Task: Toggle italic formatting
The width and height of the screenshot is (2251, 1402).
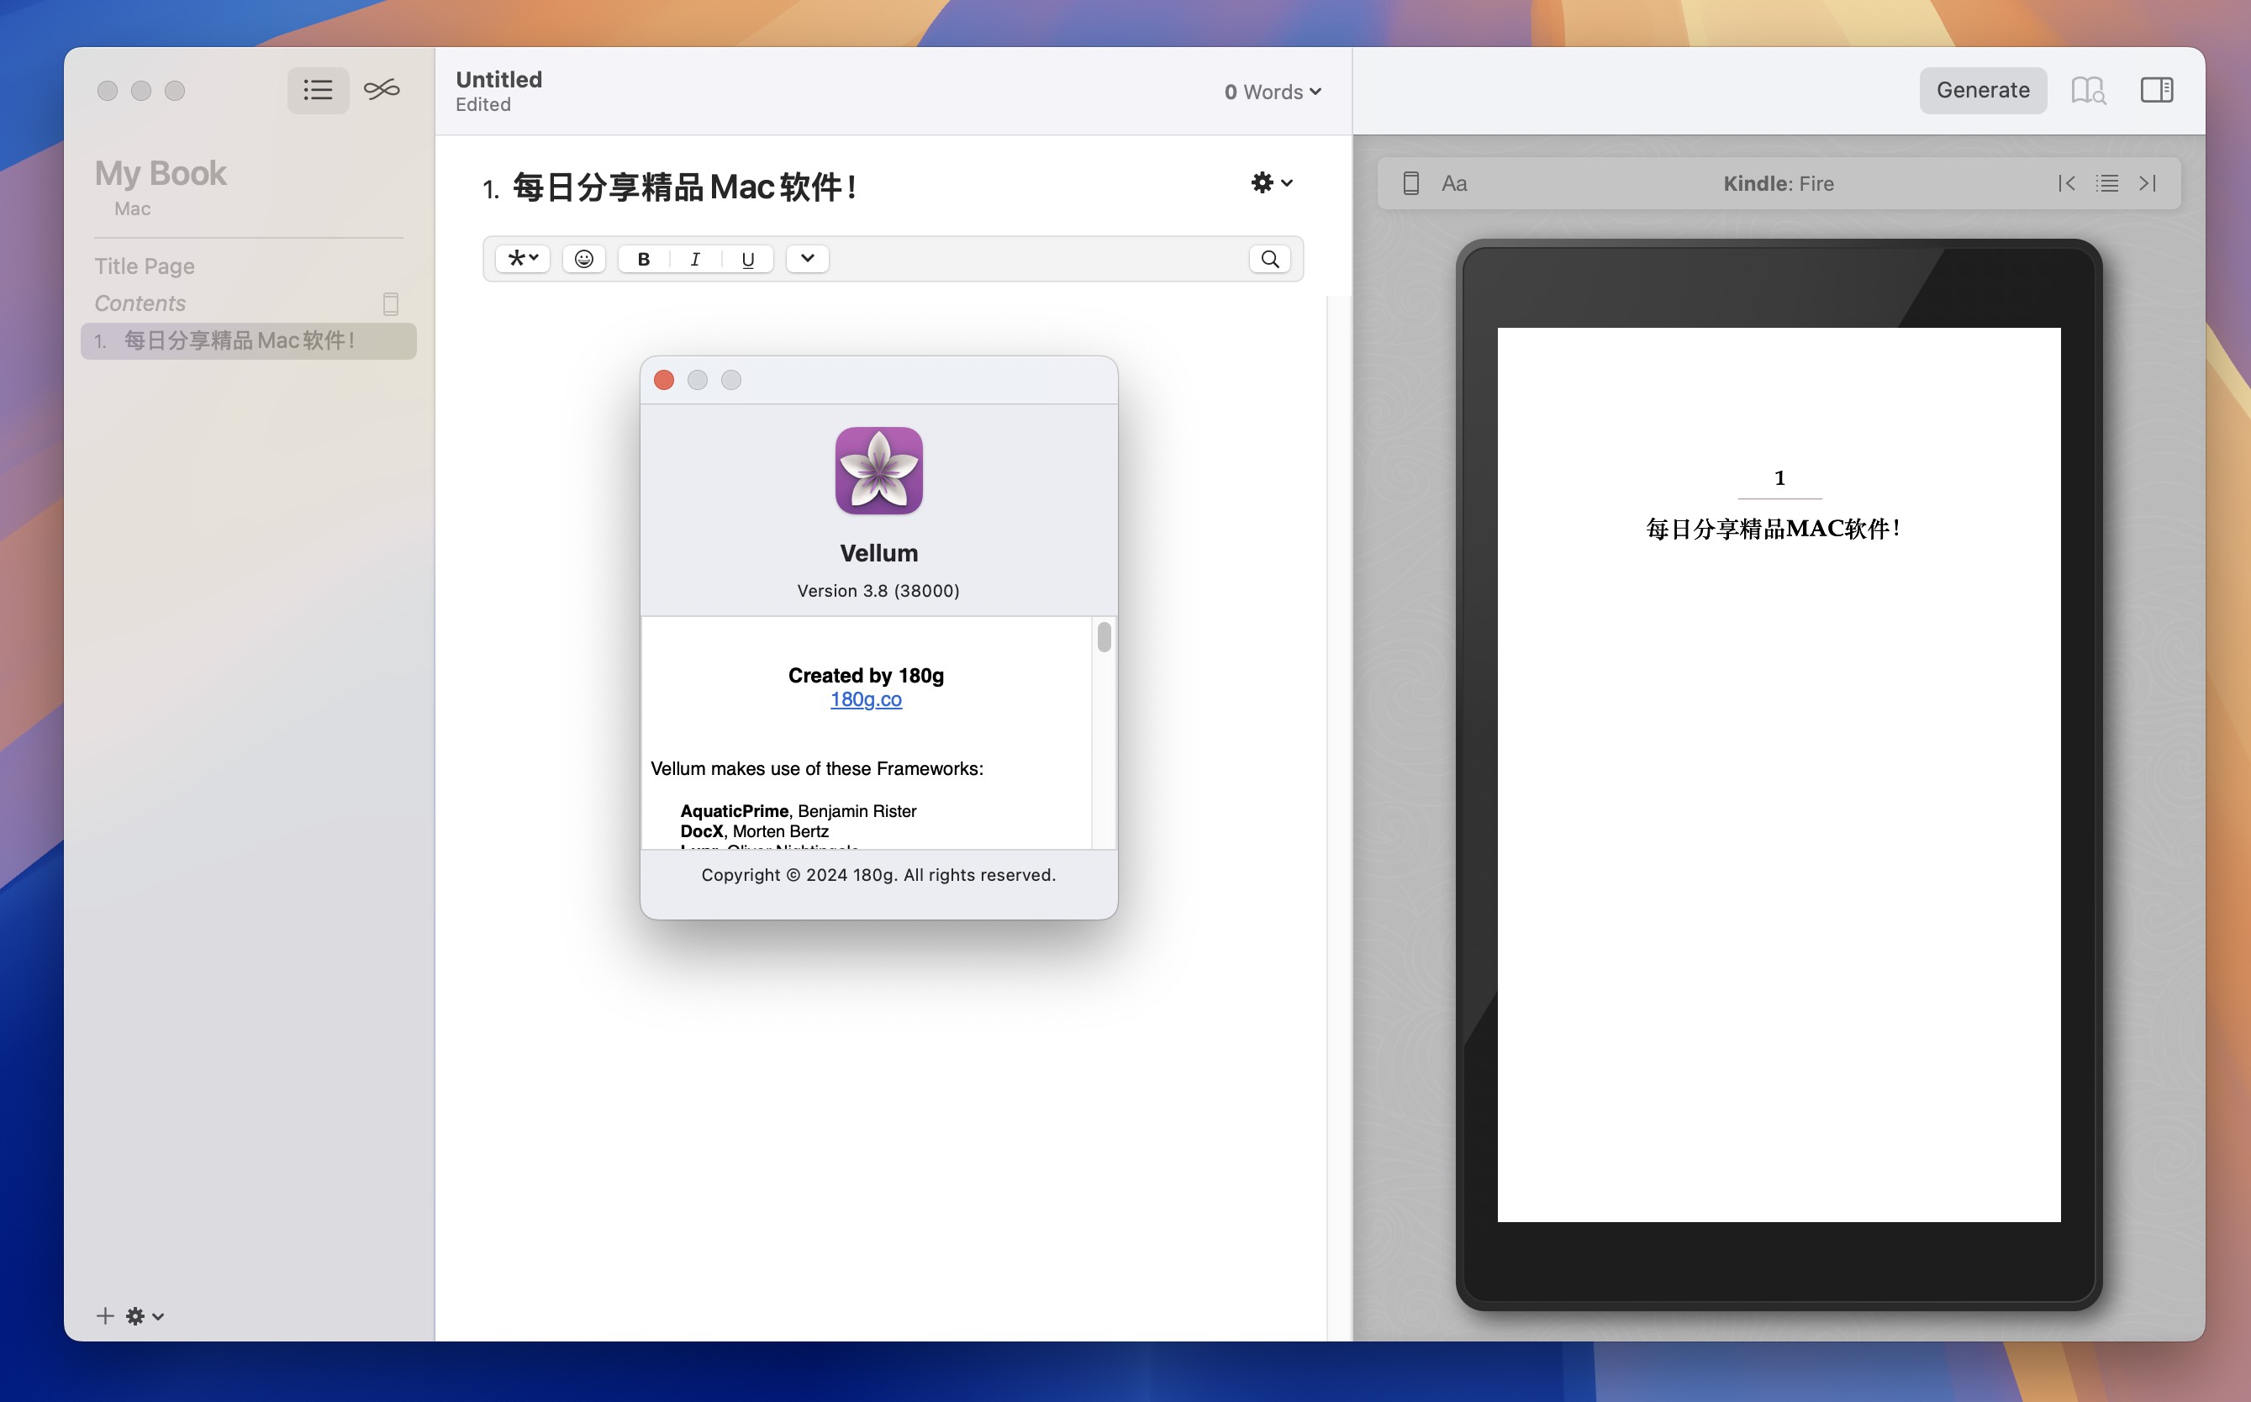Action: tap(695, 259)
